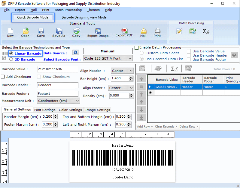This screenshot has height=188, width=240.
Task: Switch to Barcode Designing view Mode
Action: pos(84,17)
